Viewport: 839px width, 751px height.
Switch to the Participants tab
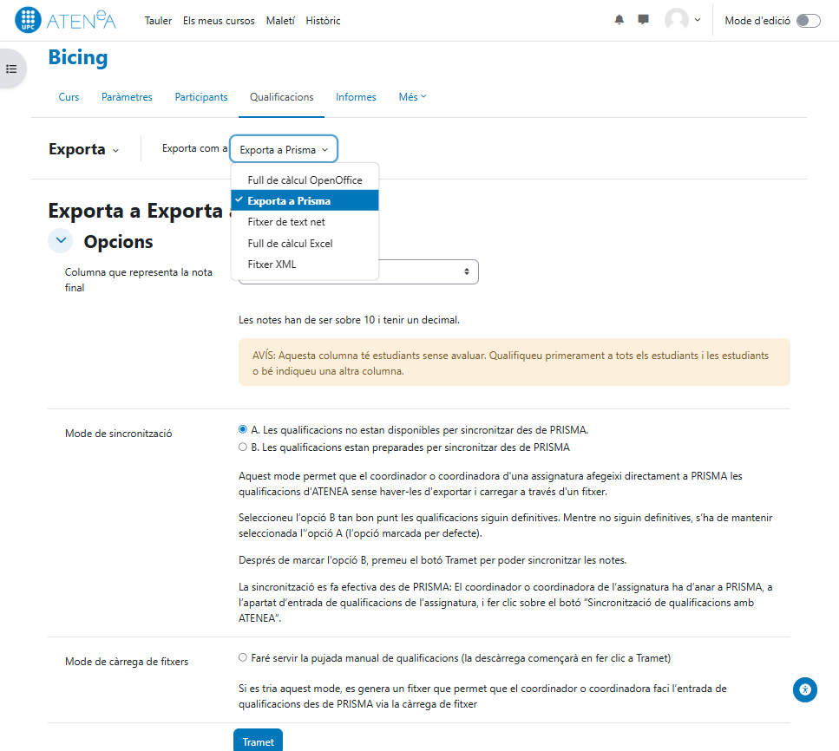click(200, 97)
